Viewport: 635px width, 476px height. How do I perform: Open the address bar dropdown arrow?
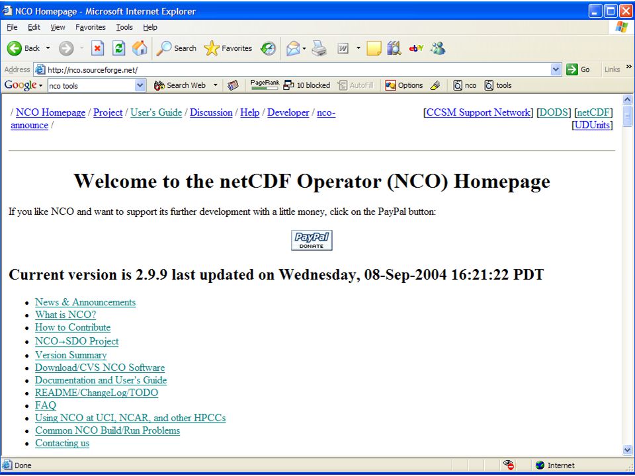556,69
